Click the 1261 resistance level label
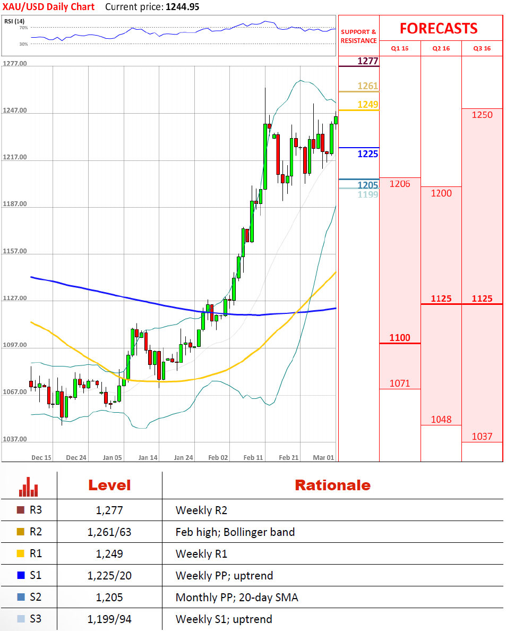 point(367,86)
